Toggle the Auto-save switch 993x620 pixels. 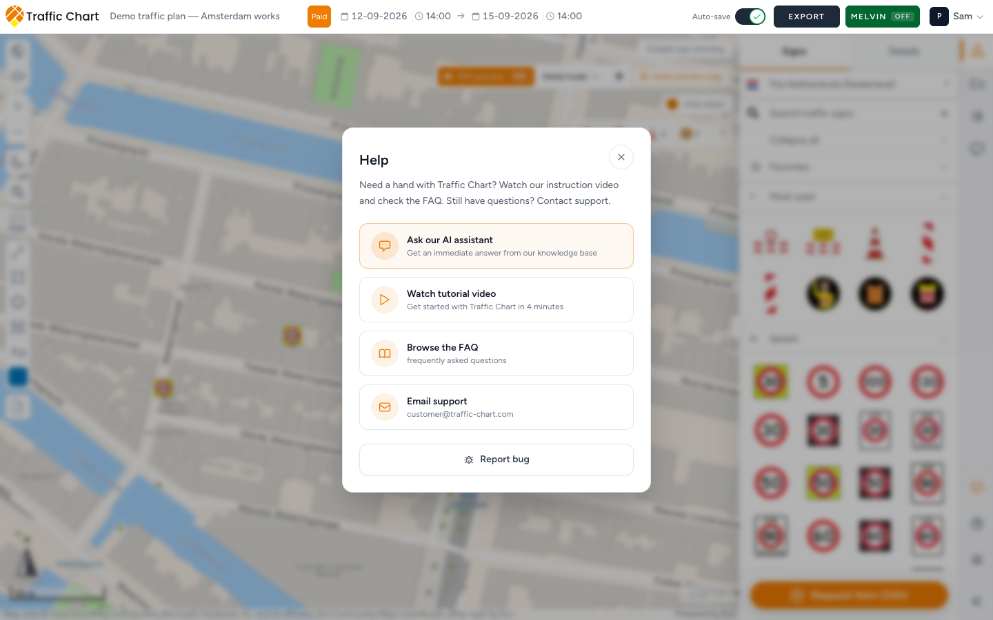(x=750, y=17)
